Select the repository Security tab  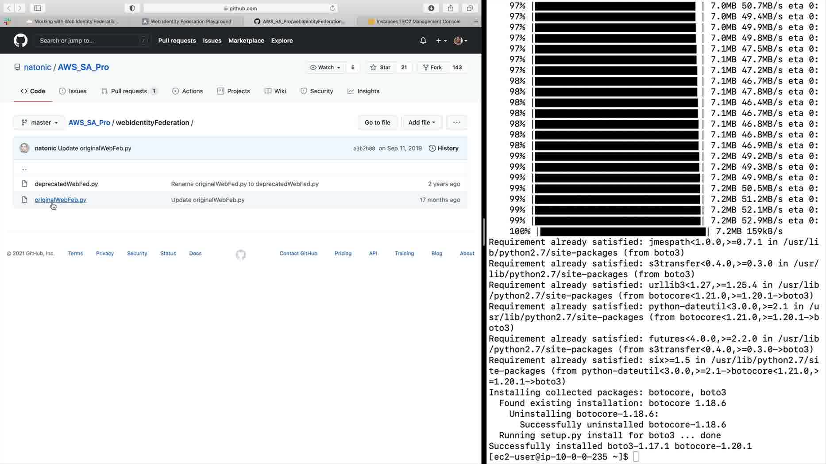click(317, 91)
